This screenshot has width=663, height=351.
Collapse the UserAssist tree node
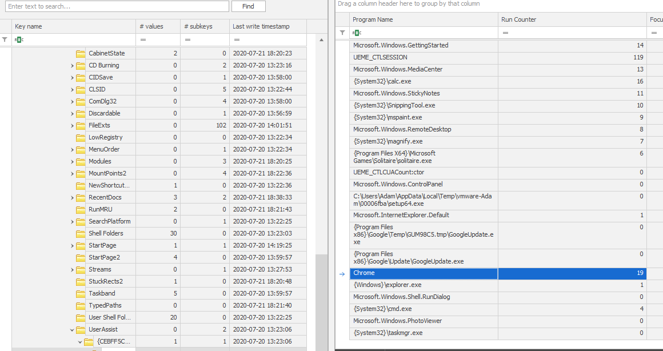click(x=73, y=330)
